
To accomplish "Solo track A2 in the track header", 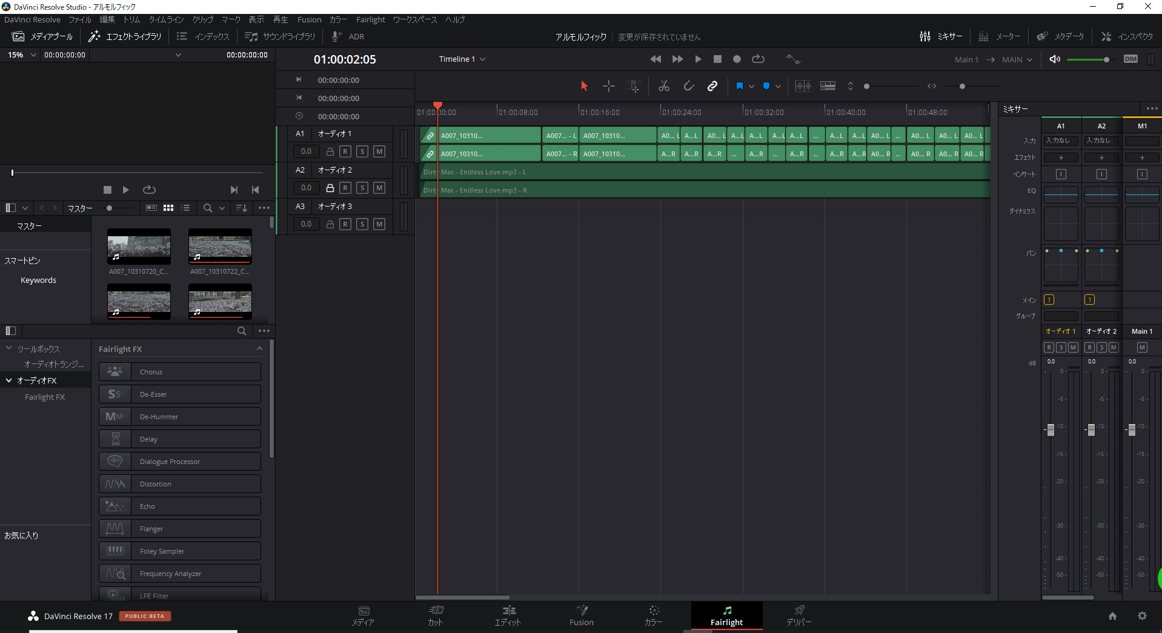I will coord(362,188).
